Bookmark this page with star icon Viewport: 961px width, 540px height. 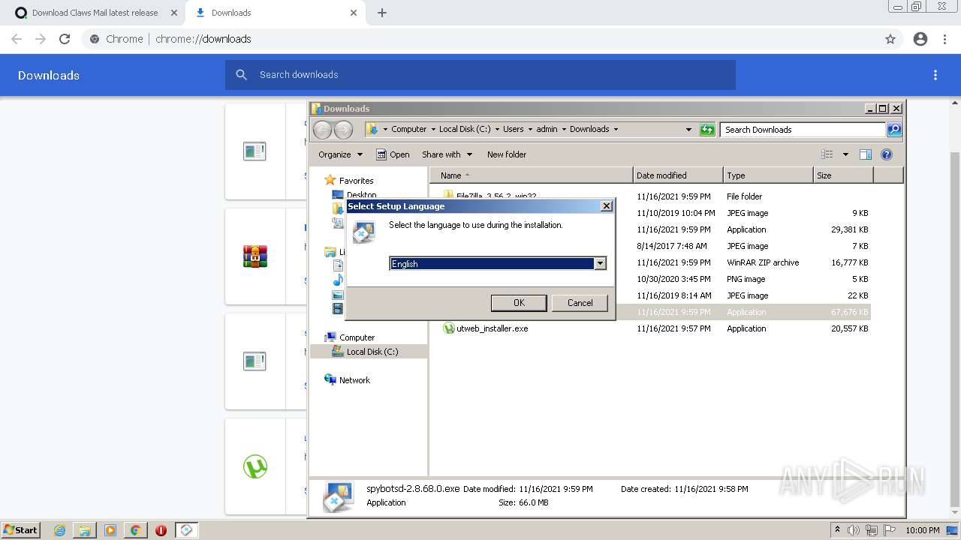click(x=890, y=39)
